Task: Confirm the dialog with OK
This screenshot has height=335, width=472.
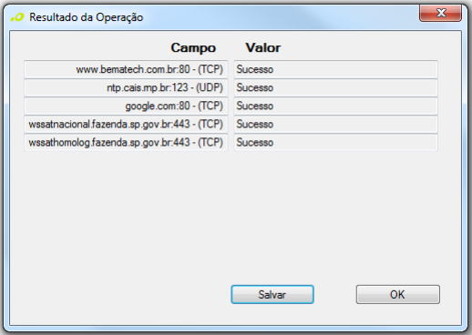Action: click(x=398, y=294)
